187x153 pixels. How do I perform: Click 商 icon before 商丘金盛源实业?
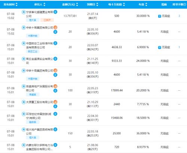pos(24,59)
